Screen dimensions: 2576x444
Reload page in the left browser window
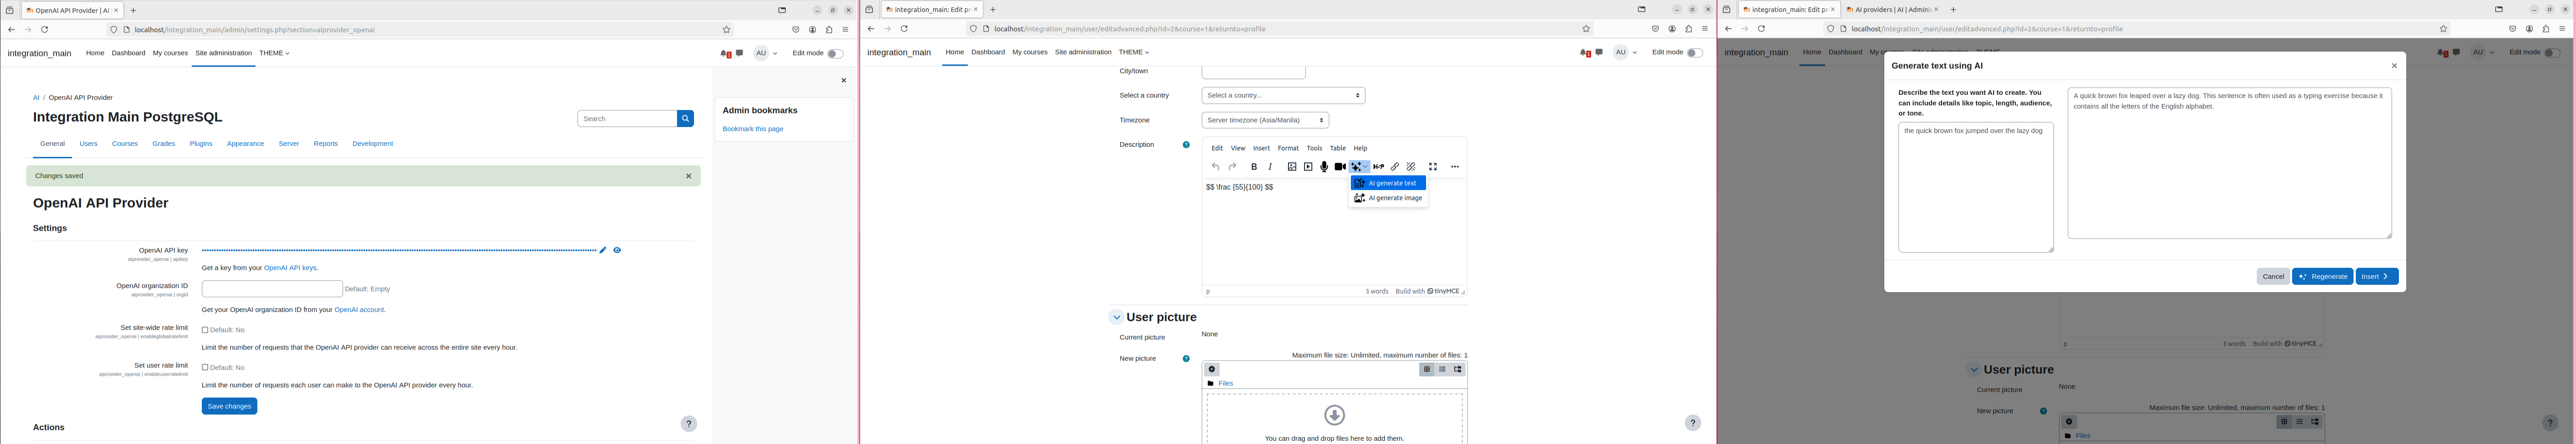pyautogui.click(x=44, y=30)
